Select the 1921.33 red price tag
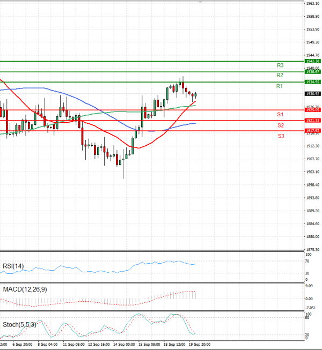The image size is (322, 350). (x=312, y=121)
